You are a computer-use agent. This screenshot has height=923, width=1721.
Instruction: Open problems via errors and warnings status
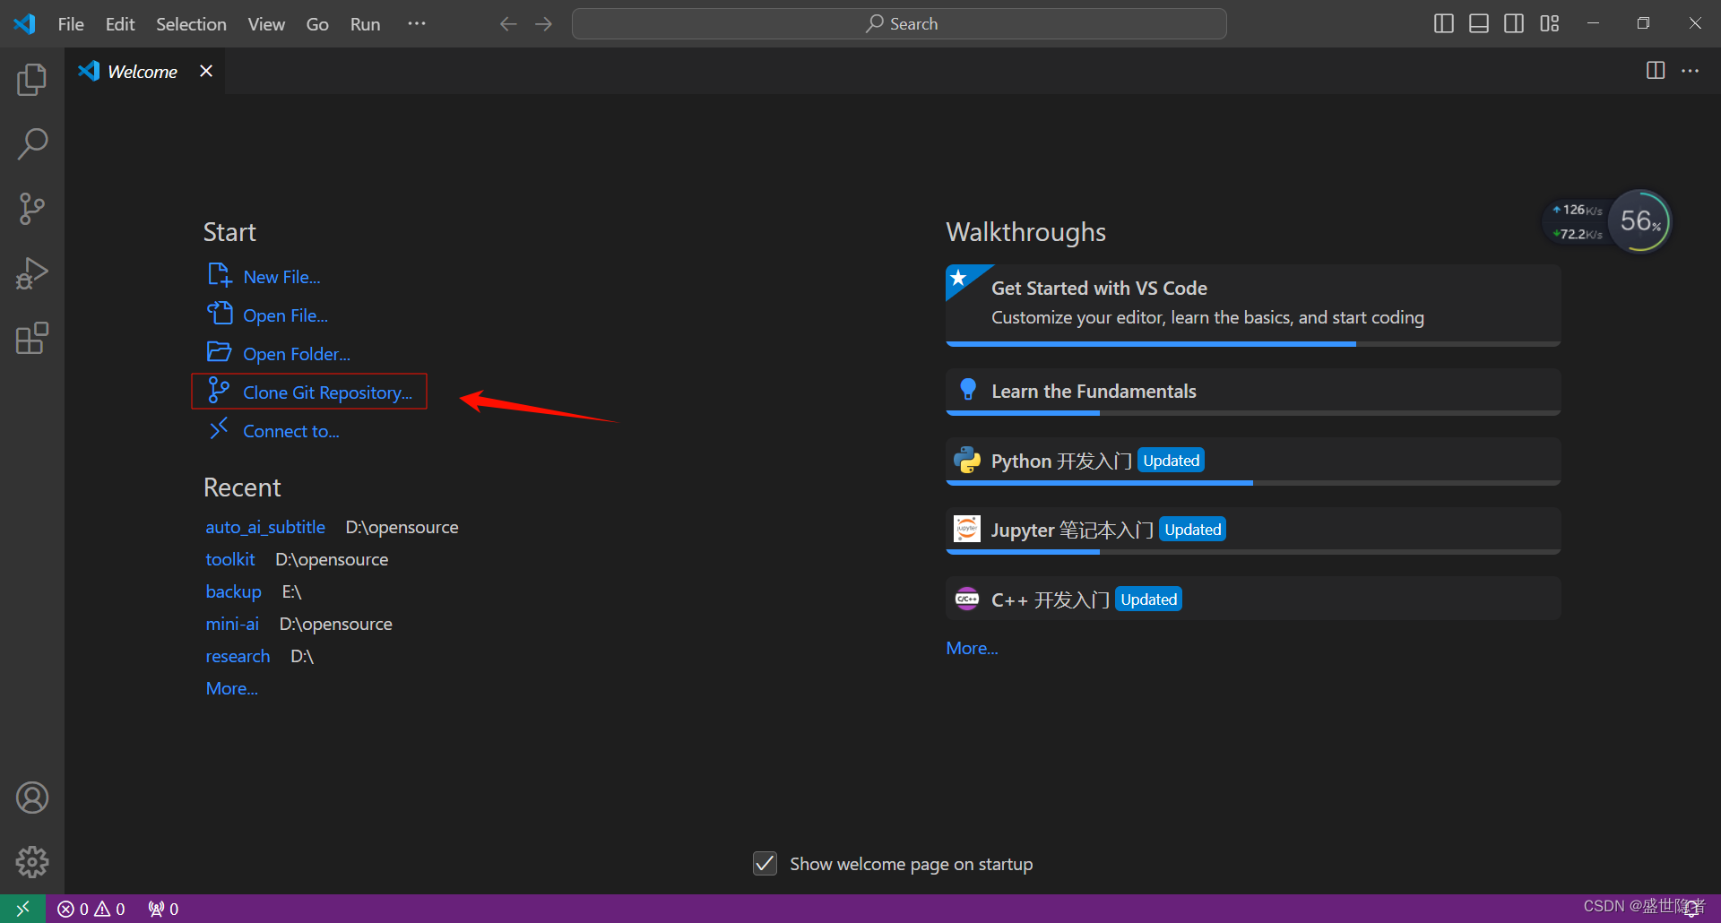[x=91, y=909]
